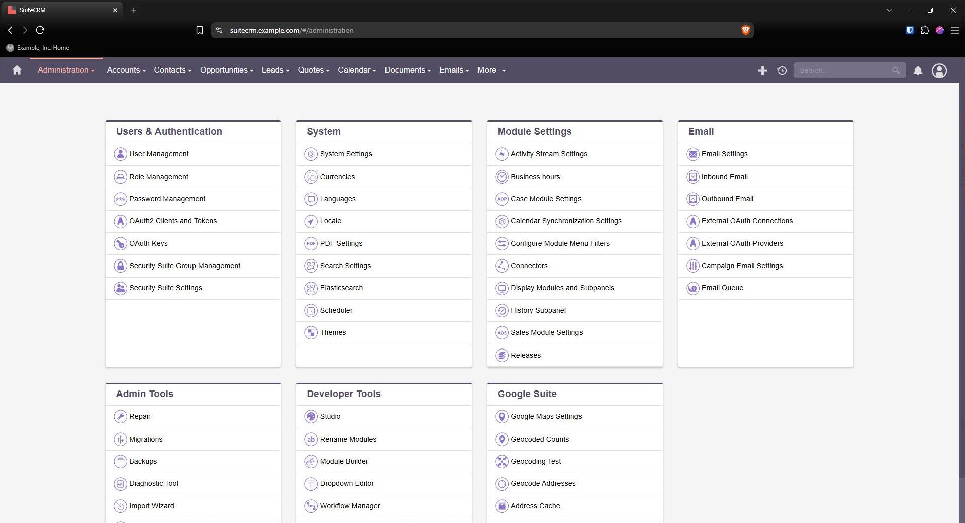Screen dimensions: 965x523
Task: Open Example, Inc. Home bookmark
Action: [38, 48]
